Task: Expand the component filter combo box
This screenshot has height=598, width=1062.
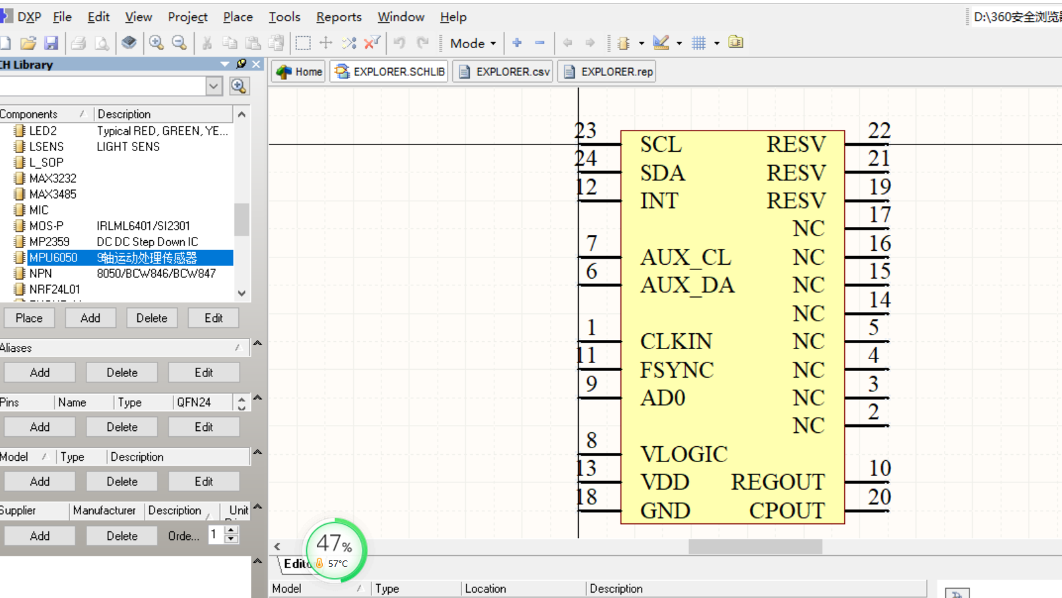Action: [x=213, y=86]
